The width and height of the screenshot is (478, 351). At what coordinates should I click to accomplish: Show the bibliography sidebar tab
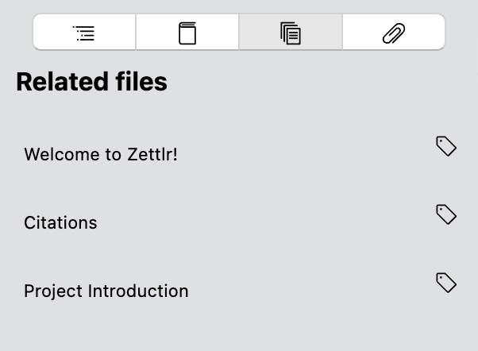pyautogui.click(x=187, y=33)
